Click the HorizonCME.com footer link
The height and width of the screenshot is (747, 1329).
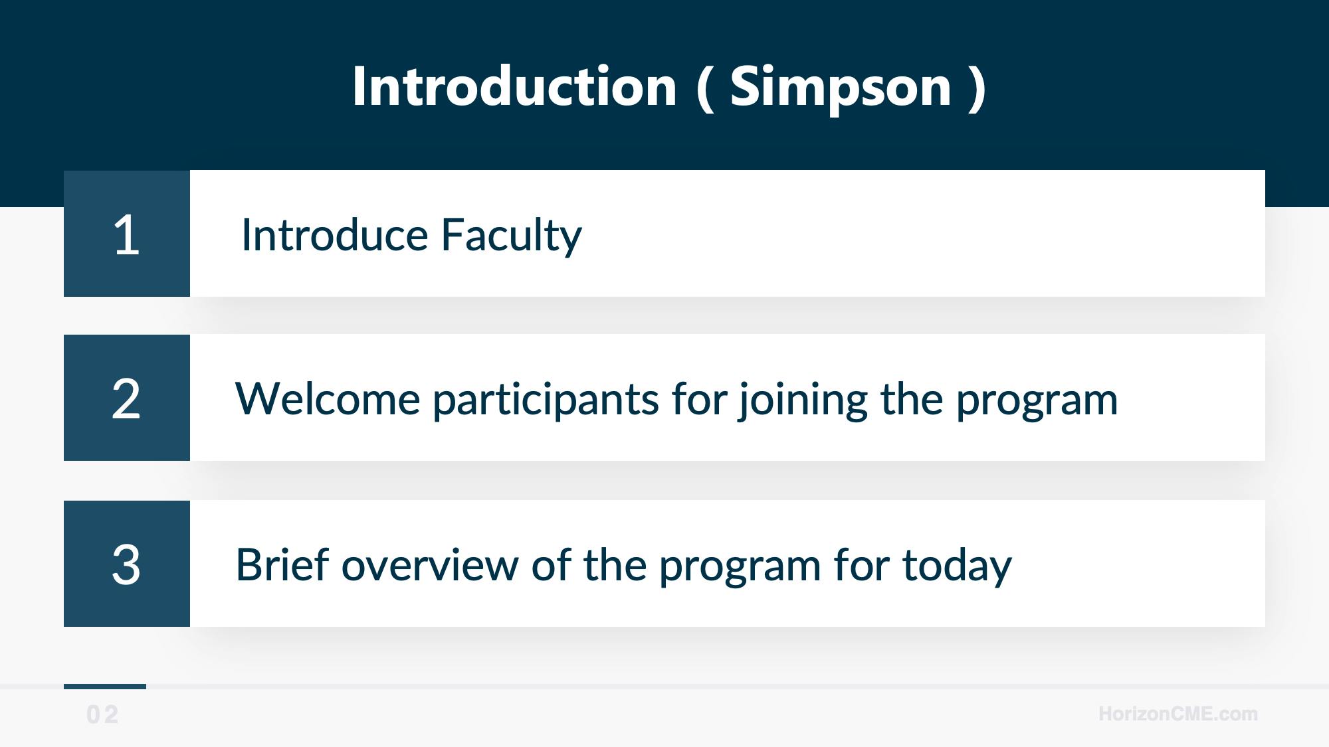click(x=1177, y=714)
